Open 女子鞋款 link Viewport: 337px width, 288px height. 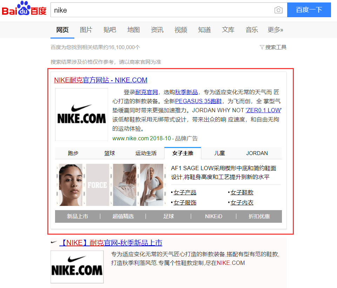point(242,192)
